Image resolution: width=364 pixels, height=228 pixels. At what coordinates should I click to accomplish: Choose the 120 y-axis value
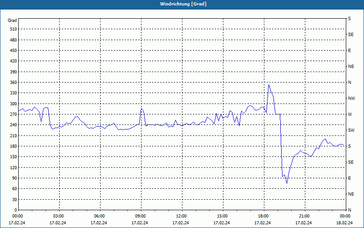point(14,167)
